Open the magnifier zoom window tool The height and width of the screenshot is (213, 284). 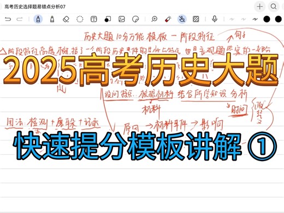(x=155, y=19)
